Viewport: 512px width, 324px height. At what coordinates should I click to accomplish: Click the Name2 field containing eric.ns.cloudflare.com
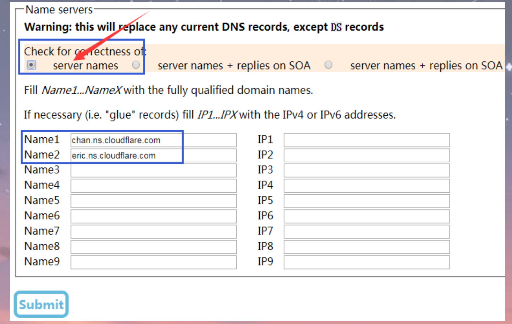click(x=154, y=156)
